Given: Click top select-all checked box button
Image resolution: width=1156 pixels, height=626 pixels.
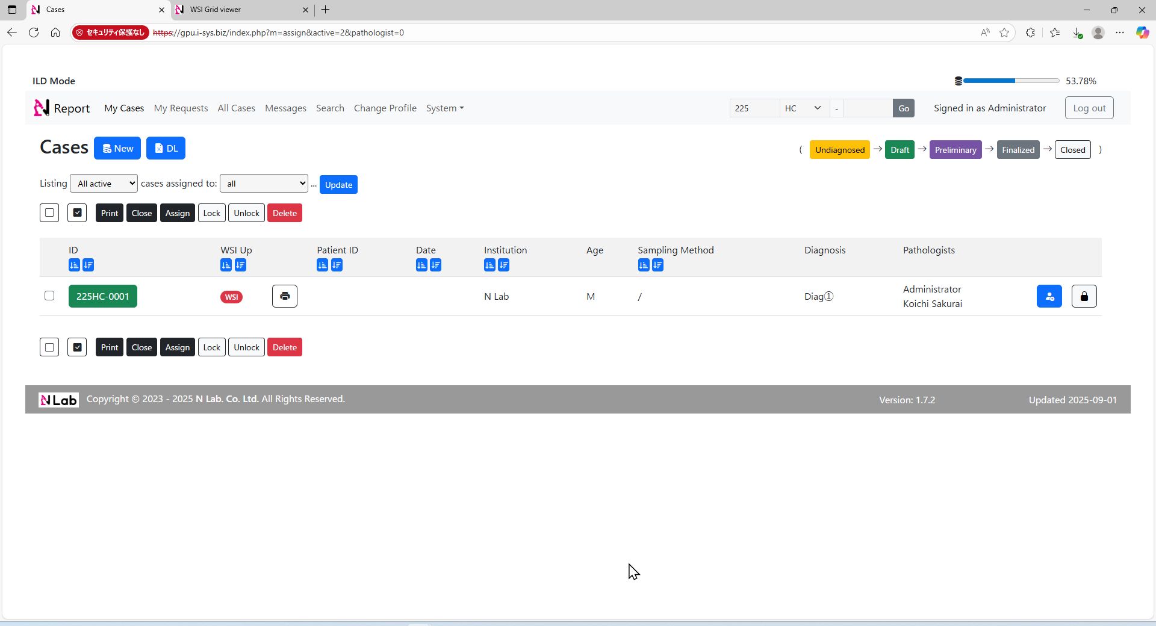Looking at the screenshot, I should (x=77, y=213).
